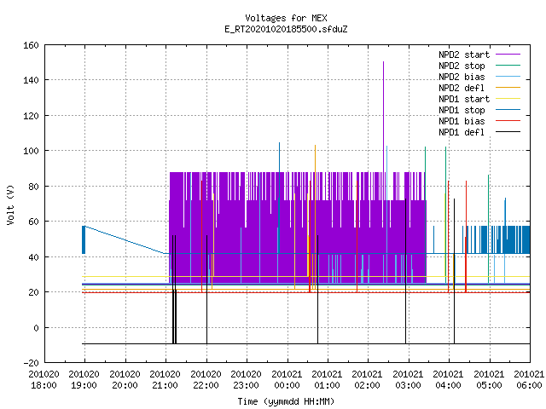
Task: Click the x-axis tick label 201020 23:00
Action: (x=246, y=380)
